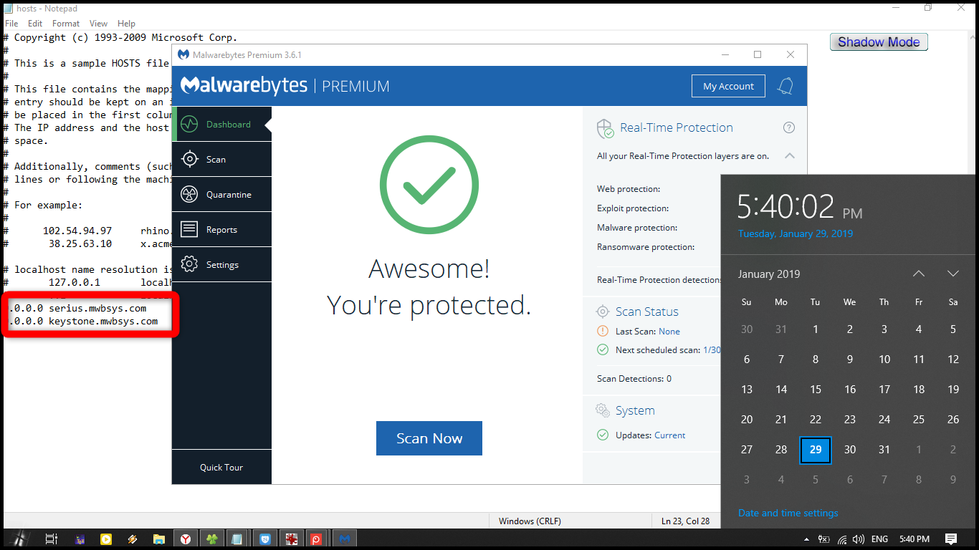Viewport: 979px width, 550px height.
Task: Click the serius.mwbsys.com line in Notepad
Action: [x=77, y=308]
